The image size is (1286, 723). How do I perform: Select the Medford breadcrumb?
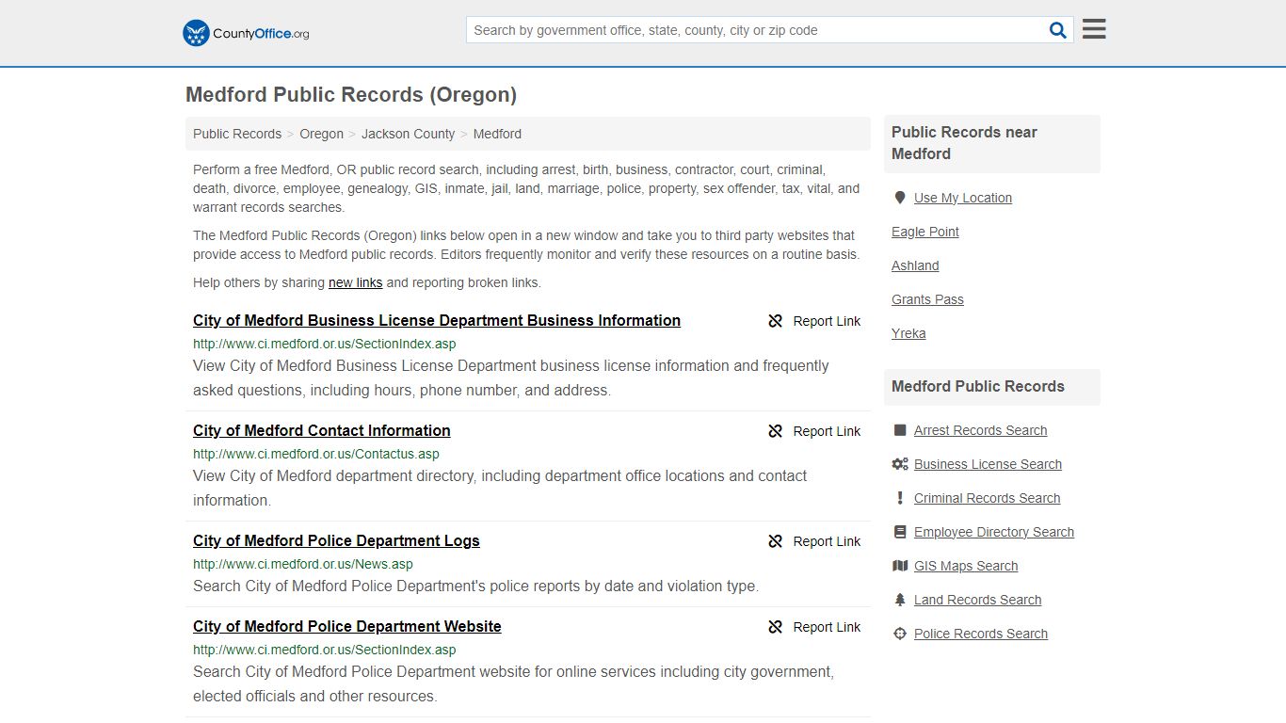tap(497, 134)
